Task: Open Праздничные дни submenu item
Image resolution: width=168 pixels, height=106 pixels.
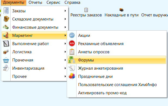Action: coord(117,76)
